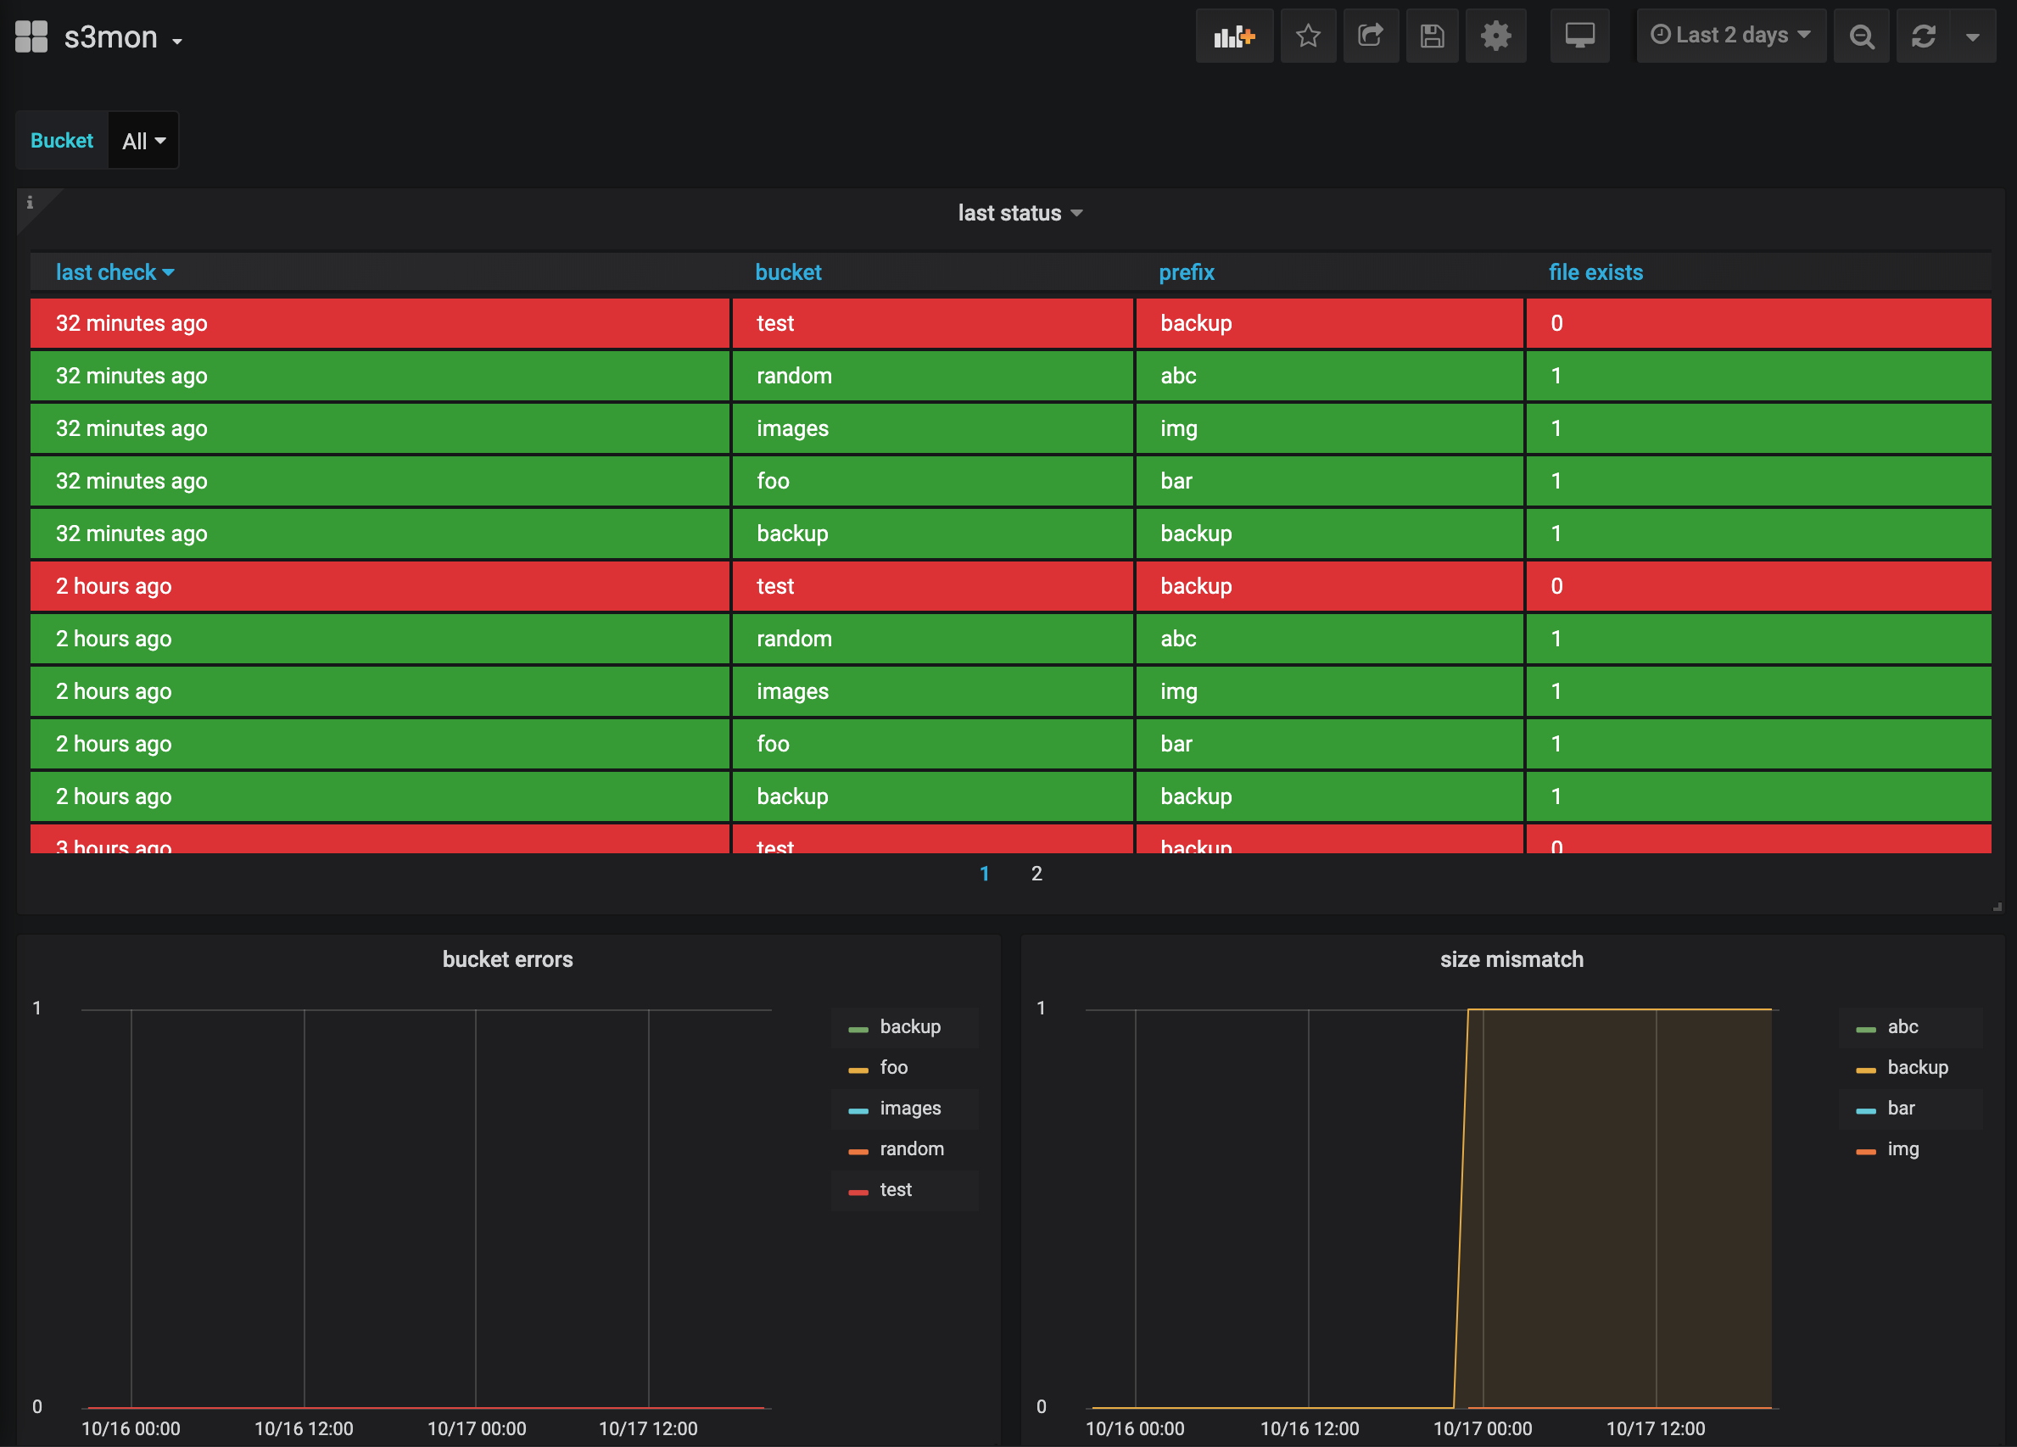The width and height of the screenshot is (2017, 1447).
Task: Star this dashboard as favorite
Action: point(1307,36)
